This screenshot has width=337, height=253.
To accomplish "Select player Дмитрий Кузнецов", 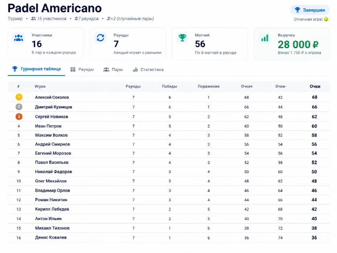I will click(53, 107).
